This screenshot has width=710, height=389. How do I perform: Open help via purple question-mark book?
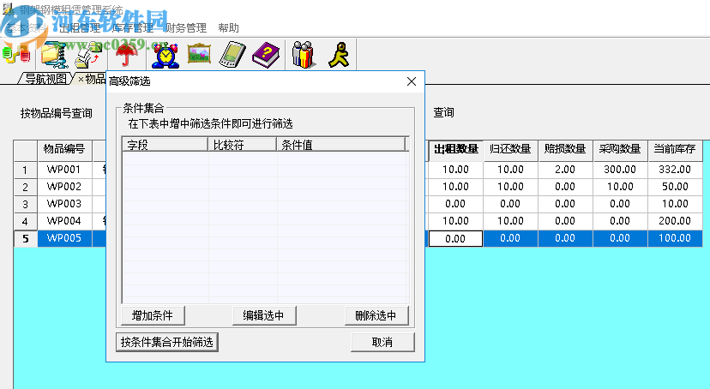(x=266, y=55)
